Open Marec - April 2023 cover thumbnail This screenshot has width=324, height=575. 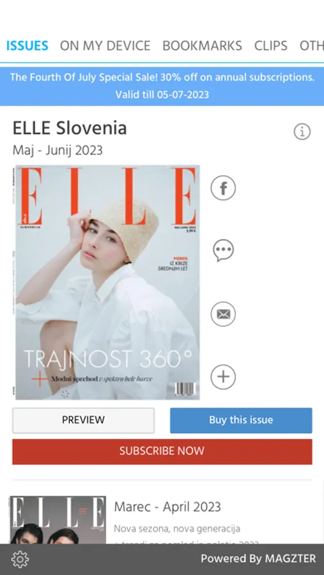coord(58,520)
